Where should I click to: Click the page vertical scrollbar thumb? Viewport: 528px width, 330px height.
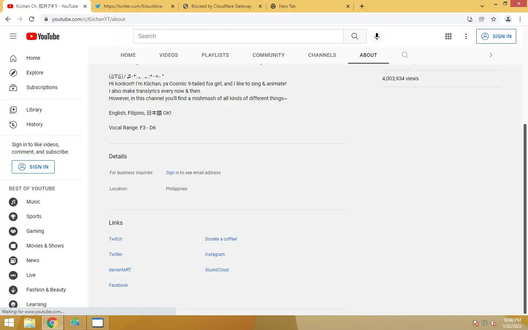(x=525, y=218)
